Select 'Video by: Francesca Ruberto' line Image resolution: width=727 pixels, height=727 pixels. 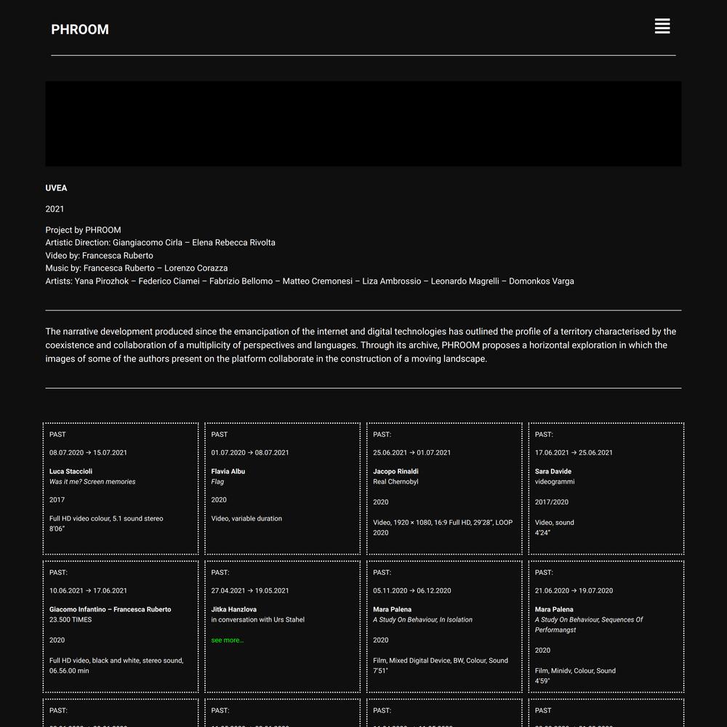point(99,255)
